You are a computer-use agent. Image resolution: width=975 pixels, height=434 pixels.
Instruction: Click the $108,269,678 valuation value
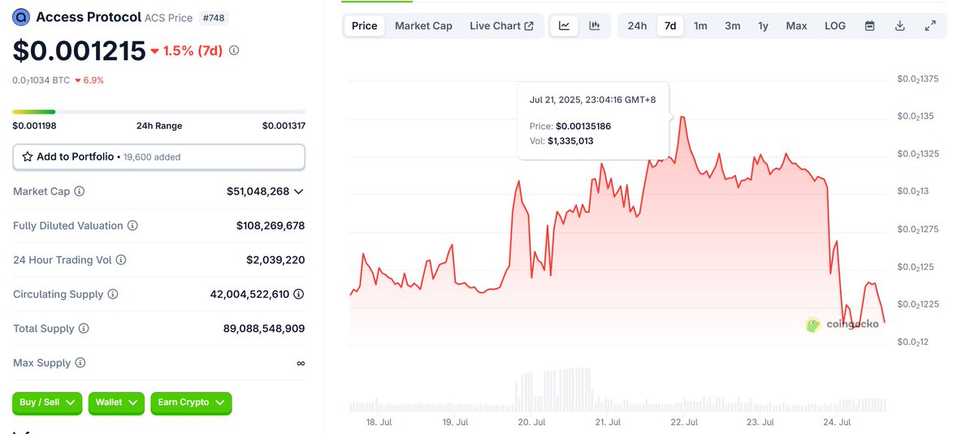[x=271, y=226]
